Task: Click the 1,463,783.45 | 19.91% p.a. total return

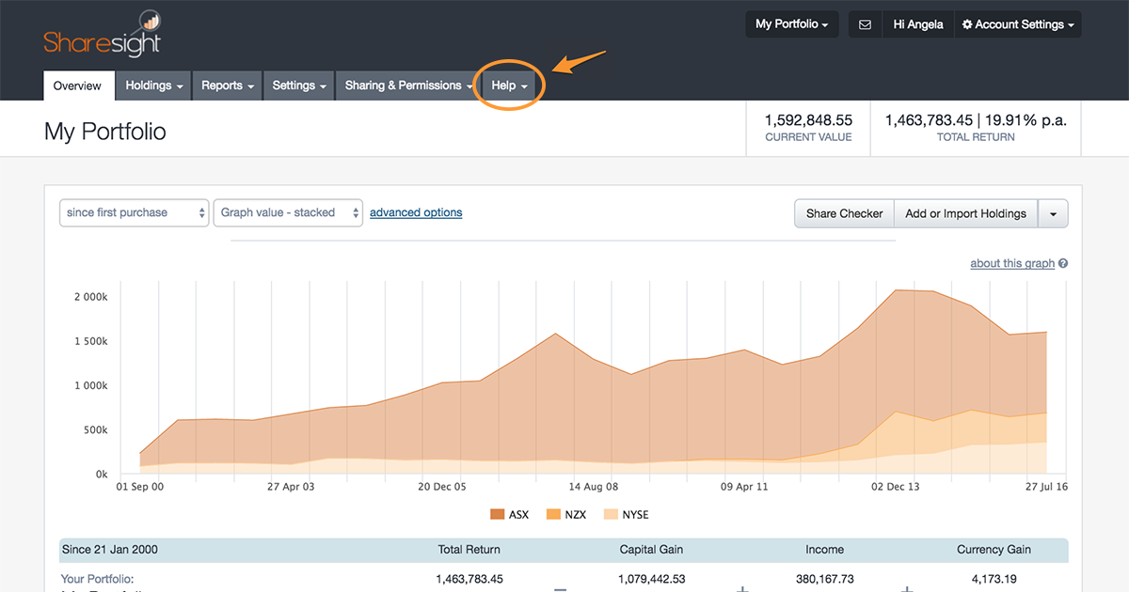Action: (976, 120)
